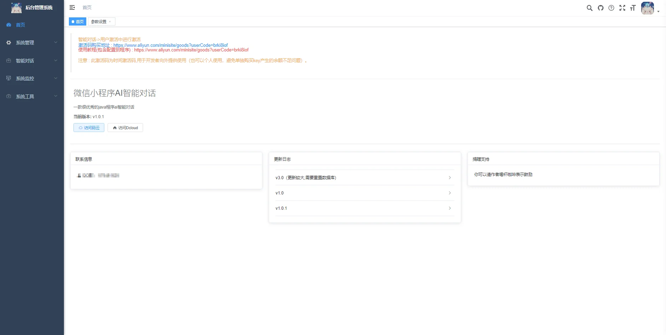Expand the 智能对话 sidebar menu
This screenshot has height=335, width=666.
click(32, 61)
